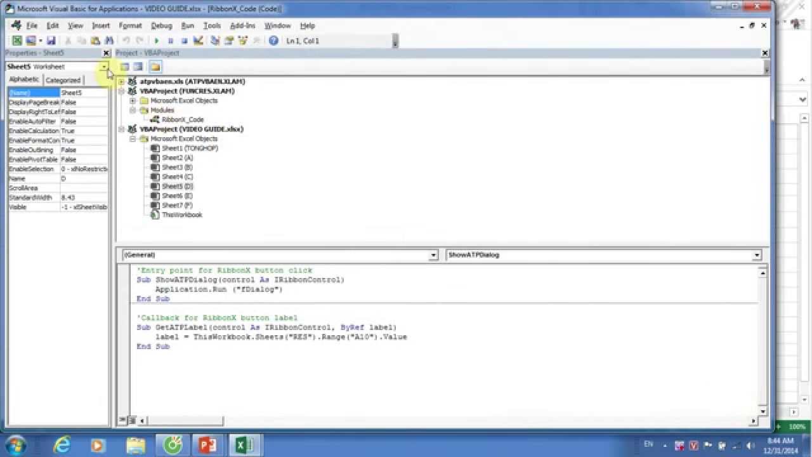Click the Redo arrow icon

click(140, 41)
